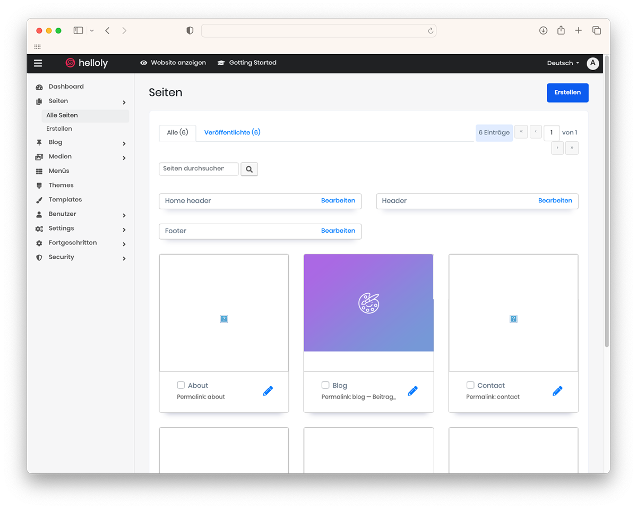Click the Themes icon in sidebar
The height and width of the screenshot is (509, 637).
click(x=39, y=185)
